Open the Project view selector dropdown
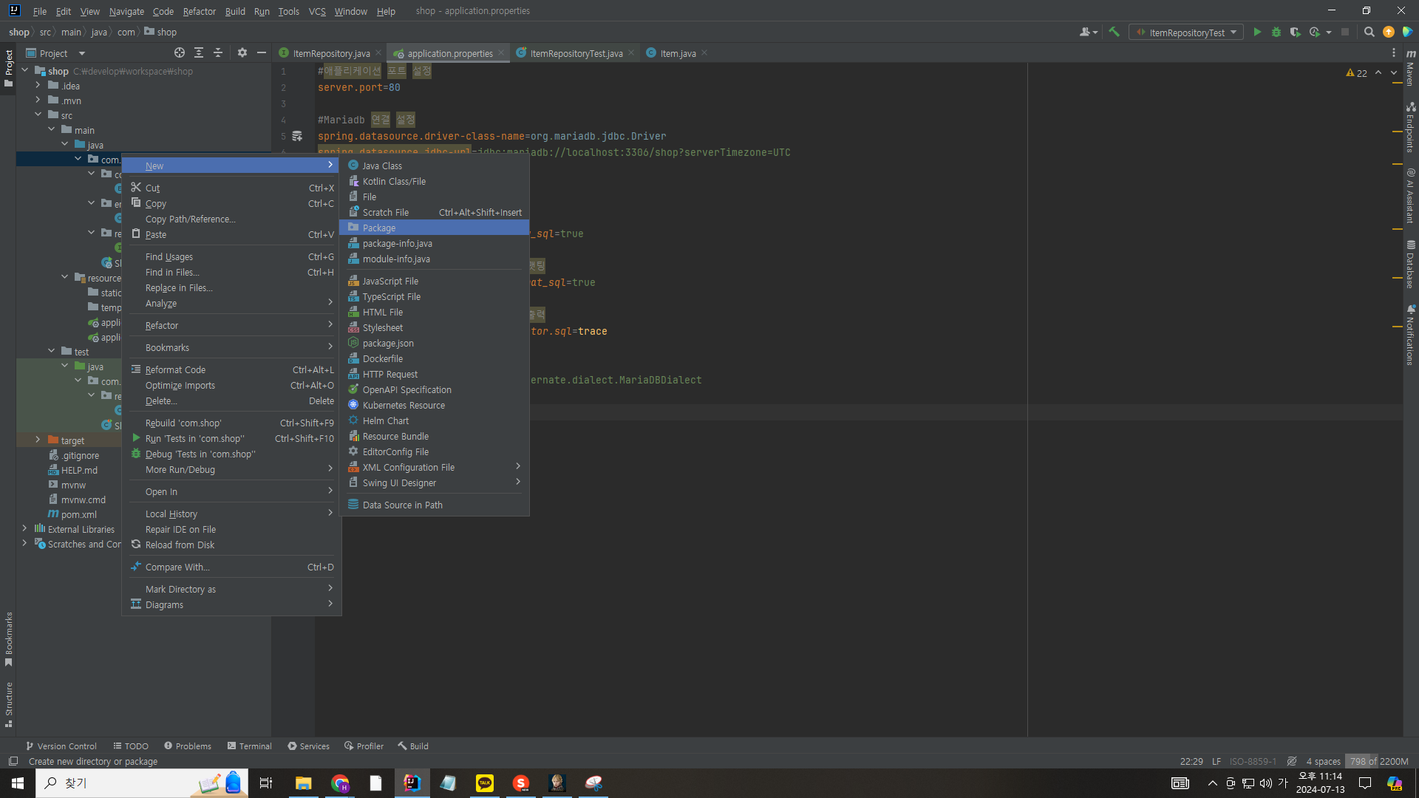 click(x=56, y=53)
